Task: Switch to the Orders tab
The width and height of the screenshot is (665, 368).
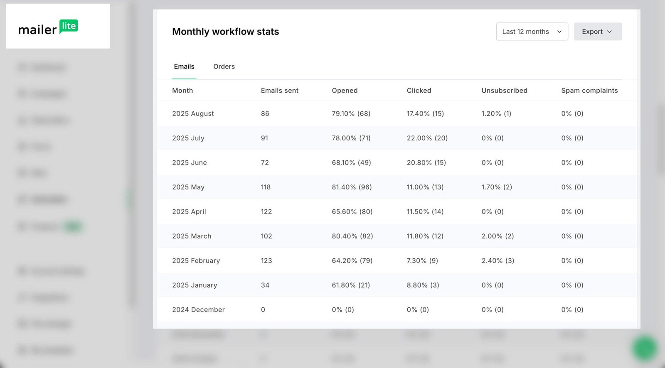Action: pos(224,66)
